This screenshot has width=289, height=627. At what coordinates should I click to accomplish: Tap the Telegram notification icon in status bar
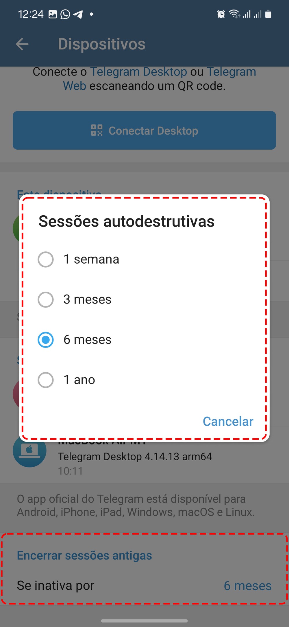coord(78,14)
